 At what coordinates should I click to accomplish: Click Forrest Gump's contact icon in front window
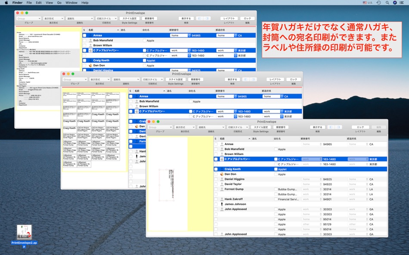point(222,189)
